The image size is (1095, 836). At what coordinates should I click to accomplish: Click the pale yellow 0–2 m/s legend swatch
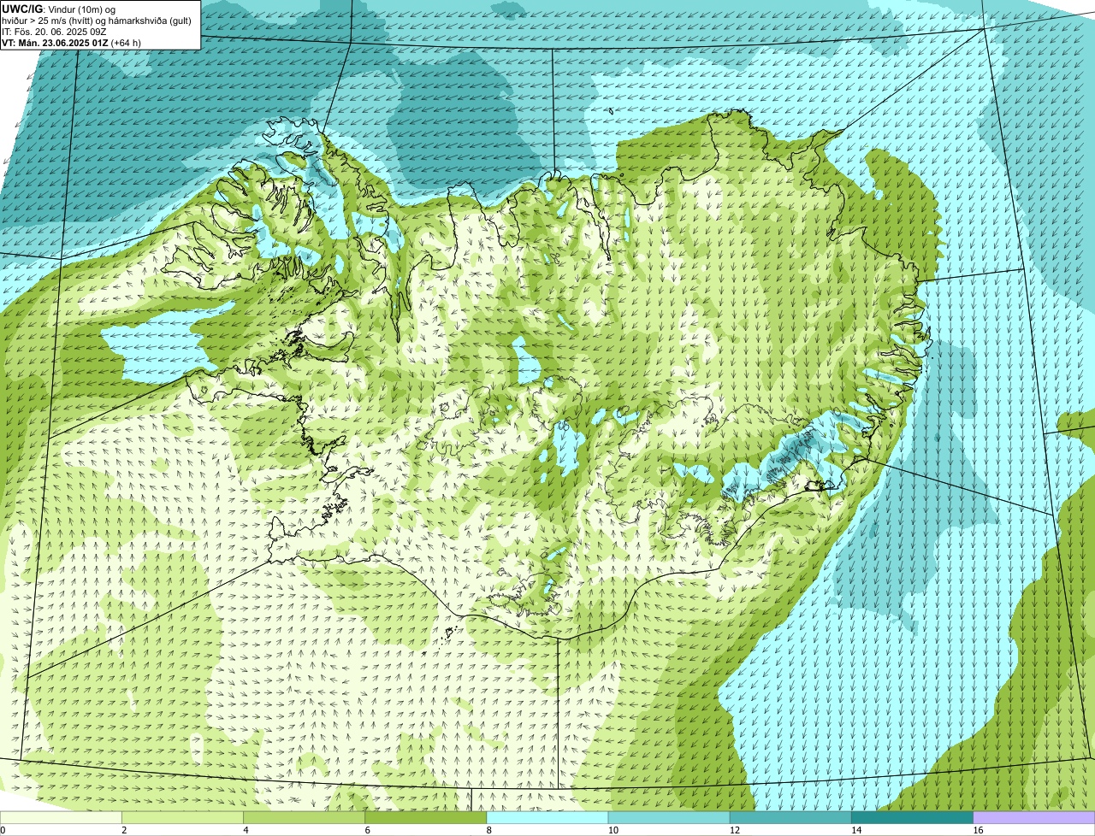pos(62,817)
